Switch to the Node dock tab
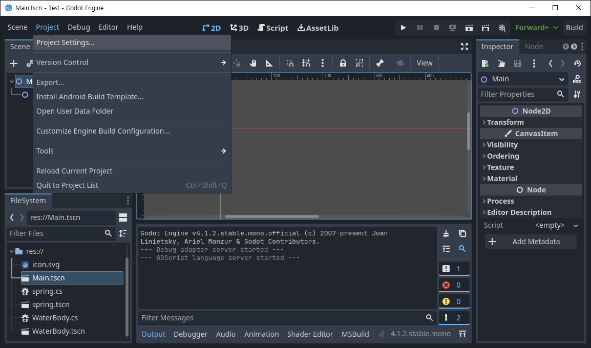 (534, 47)
